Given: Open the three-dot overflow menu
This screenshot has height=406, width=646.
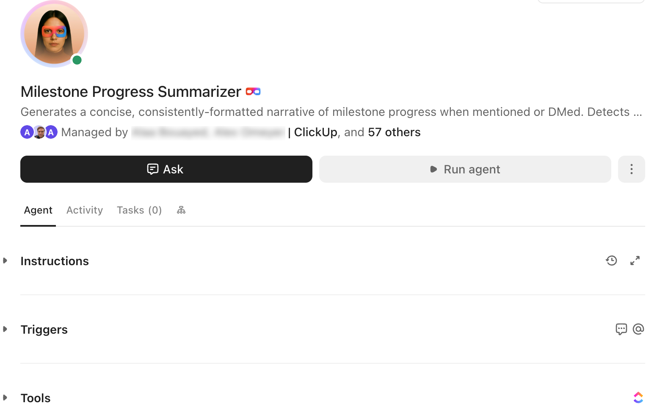Looking at the screenshot, I should [x=631, y=169].
